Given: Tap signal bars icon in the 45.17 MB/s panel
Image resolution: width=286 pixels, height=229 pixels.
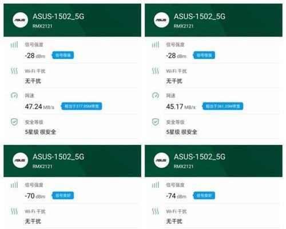Looking at the screenshot, I should coord(156,45).
